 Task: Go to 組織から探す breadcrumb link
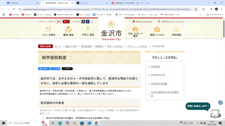click(71, 46)
